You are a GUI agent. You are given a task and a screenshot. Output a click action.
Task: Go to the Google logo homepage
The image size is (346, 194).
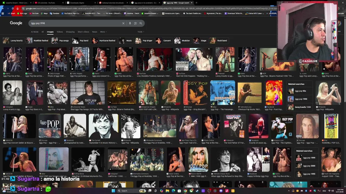pyautogui.click(x=16, y=23)
